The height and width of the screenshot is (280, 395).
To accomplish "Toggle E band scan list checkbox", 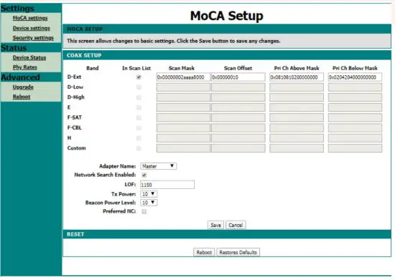I will tap(139, 107).
